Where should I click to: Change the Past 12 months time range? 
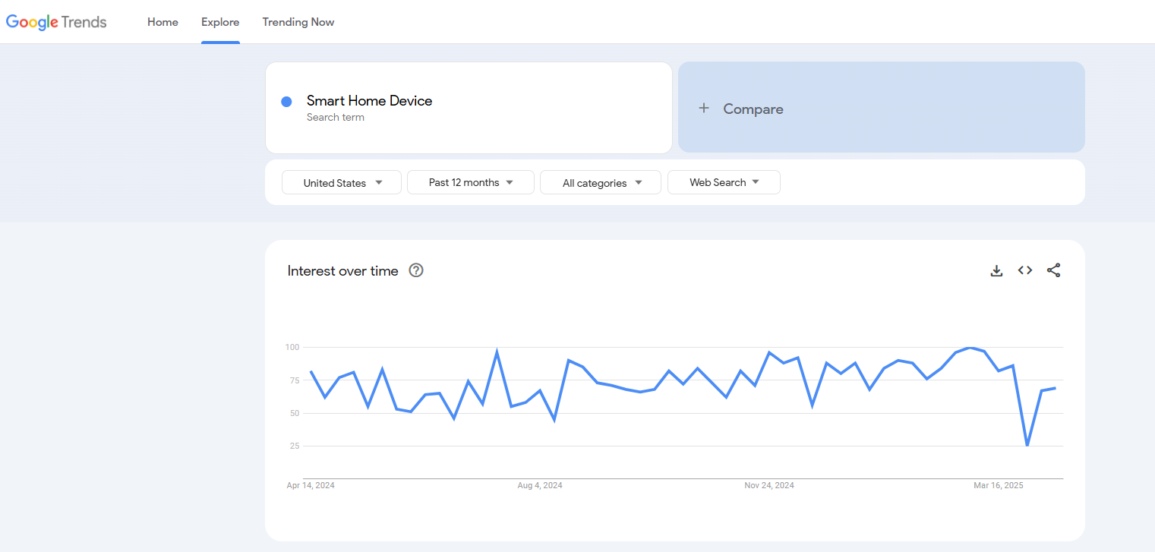471,182
